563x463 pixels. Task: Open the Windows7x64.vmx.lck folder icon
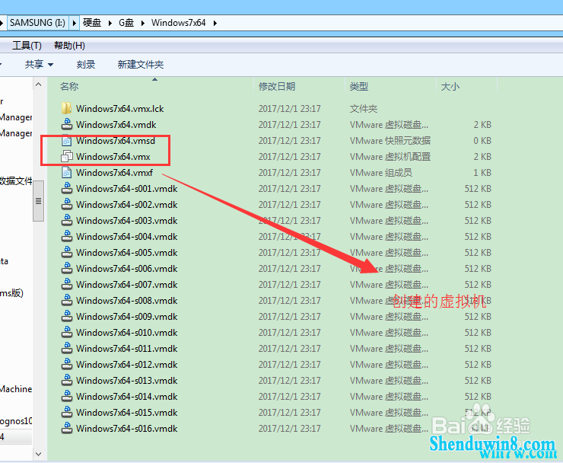66,108
